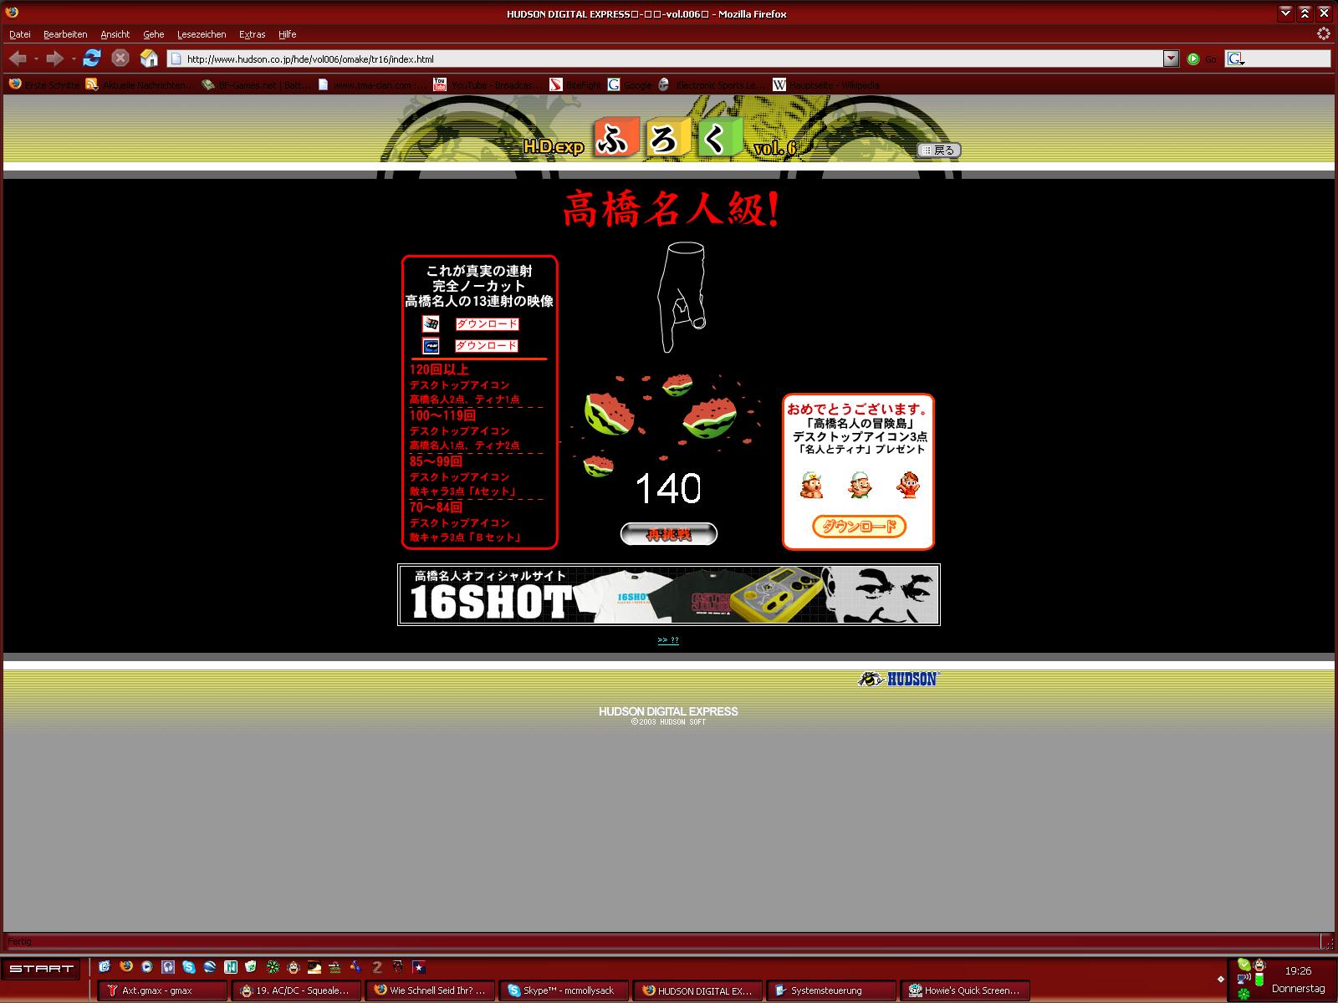This screenshot has width=1338, height=1003.
Task: Open the Google search engine selector icon
Action: pos(1235,59)
